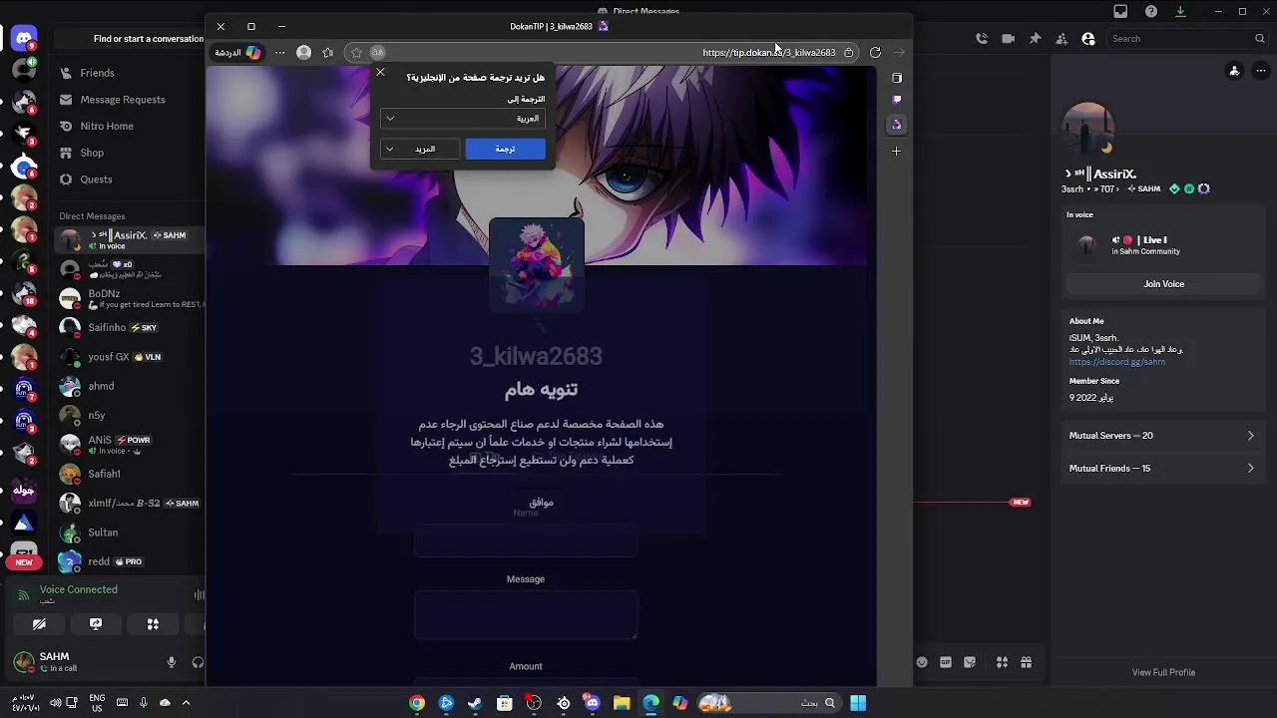Open translation target language dropdown

click(462, 119)
